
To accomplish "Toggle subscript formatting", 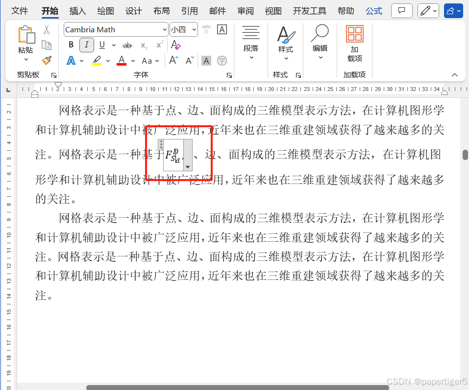I will (x=144, y=46).
